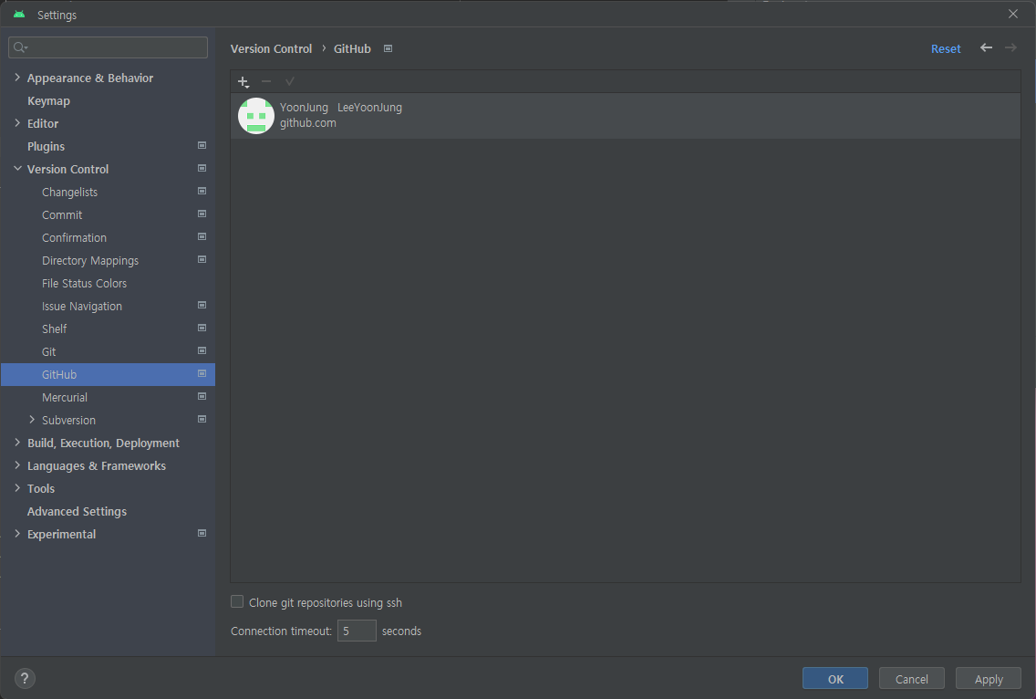Viewport: 1036px width, 699px height.
Task: Click project-level icon beside Confirmation
Action: click(x=202, y=236)
